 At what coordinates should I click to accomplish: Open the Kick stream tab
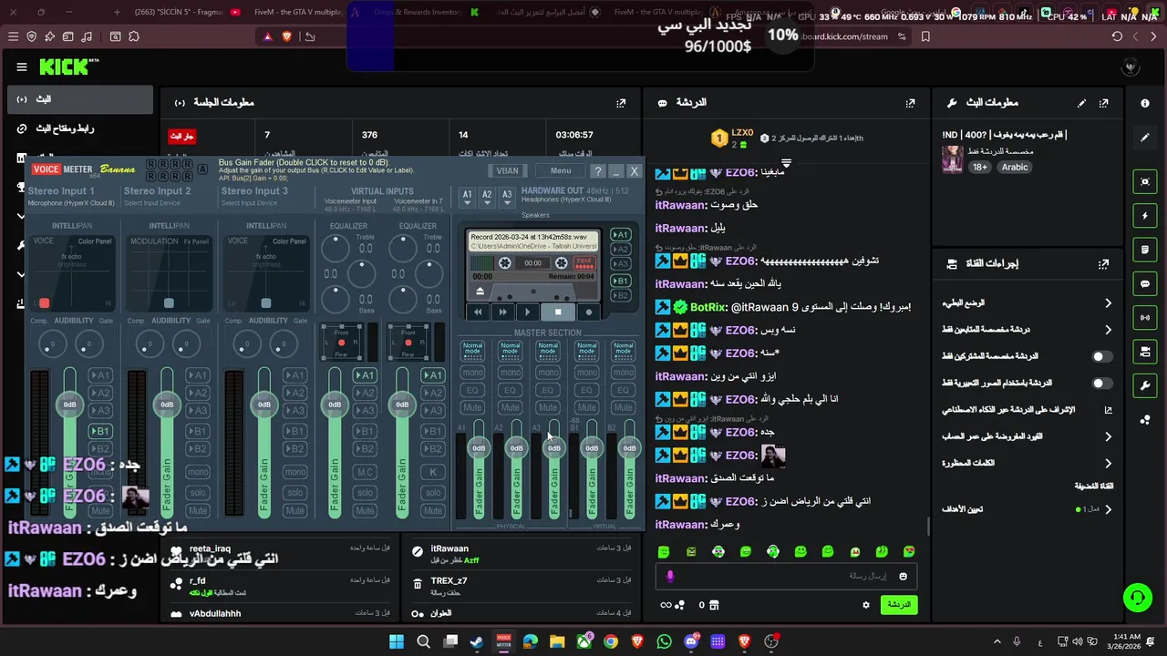(x=80, y=99)
